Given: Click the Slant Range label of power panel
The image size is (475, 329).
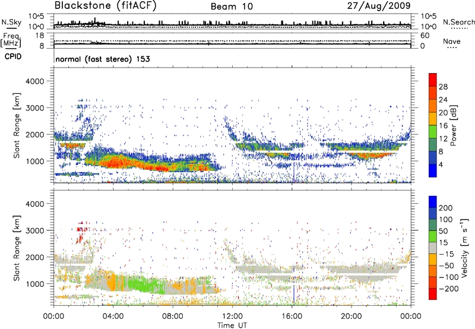Looking at the screenshot, I should coord(17,125).
